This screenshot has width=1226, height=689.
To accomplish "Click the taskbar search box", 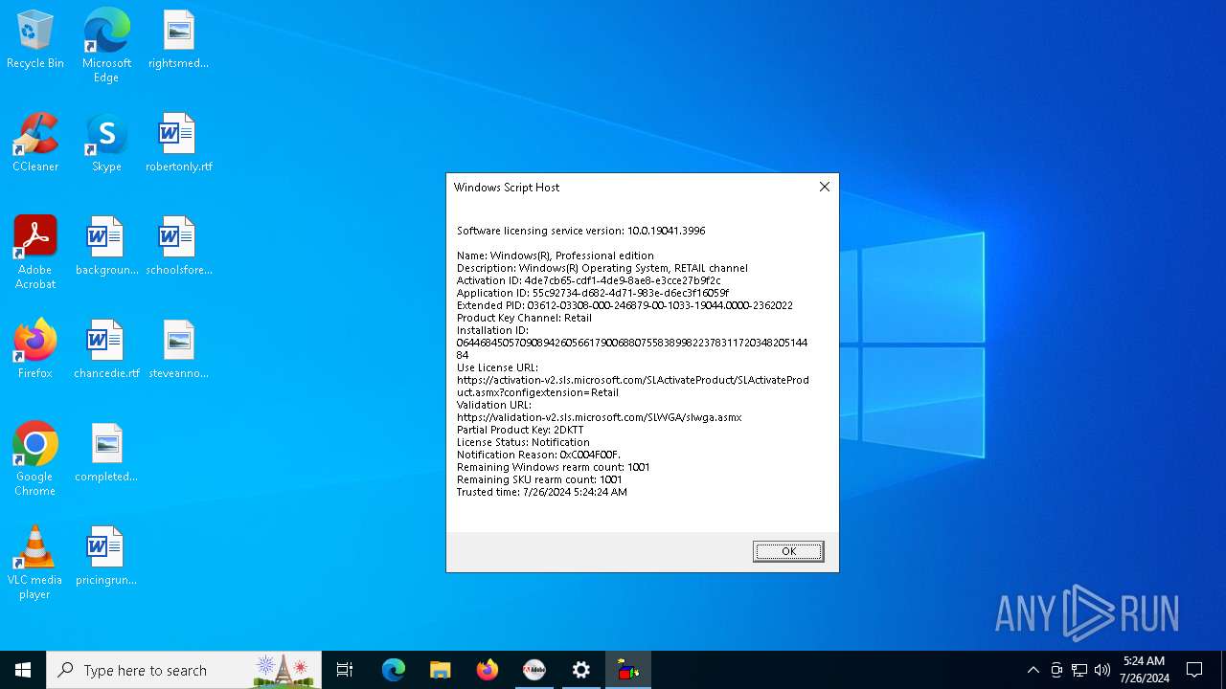I will tap(184, 670).
